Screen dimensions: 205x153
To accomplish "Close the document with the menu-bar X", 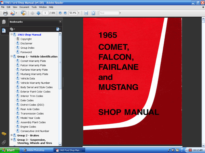I will 203,7.
